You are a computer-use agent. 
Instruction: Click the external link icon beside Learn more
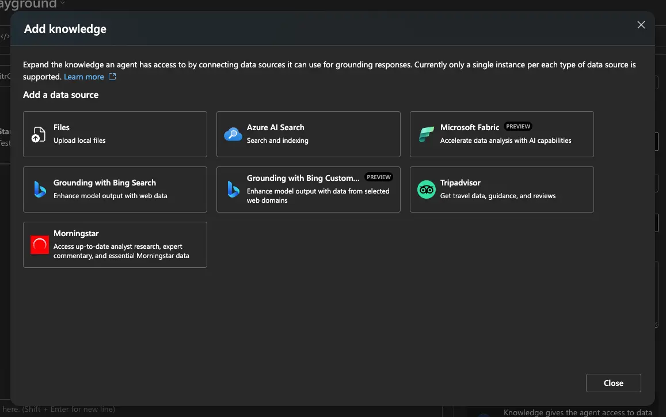[x=112, y=77]
